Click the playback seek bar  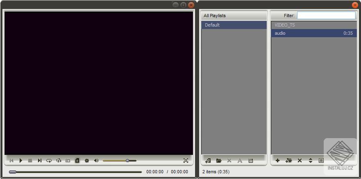tap(75, 172)
